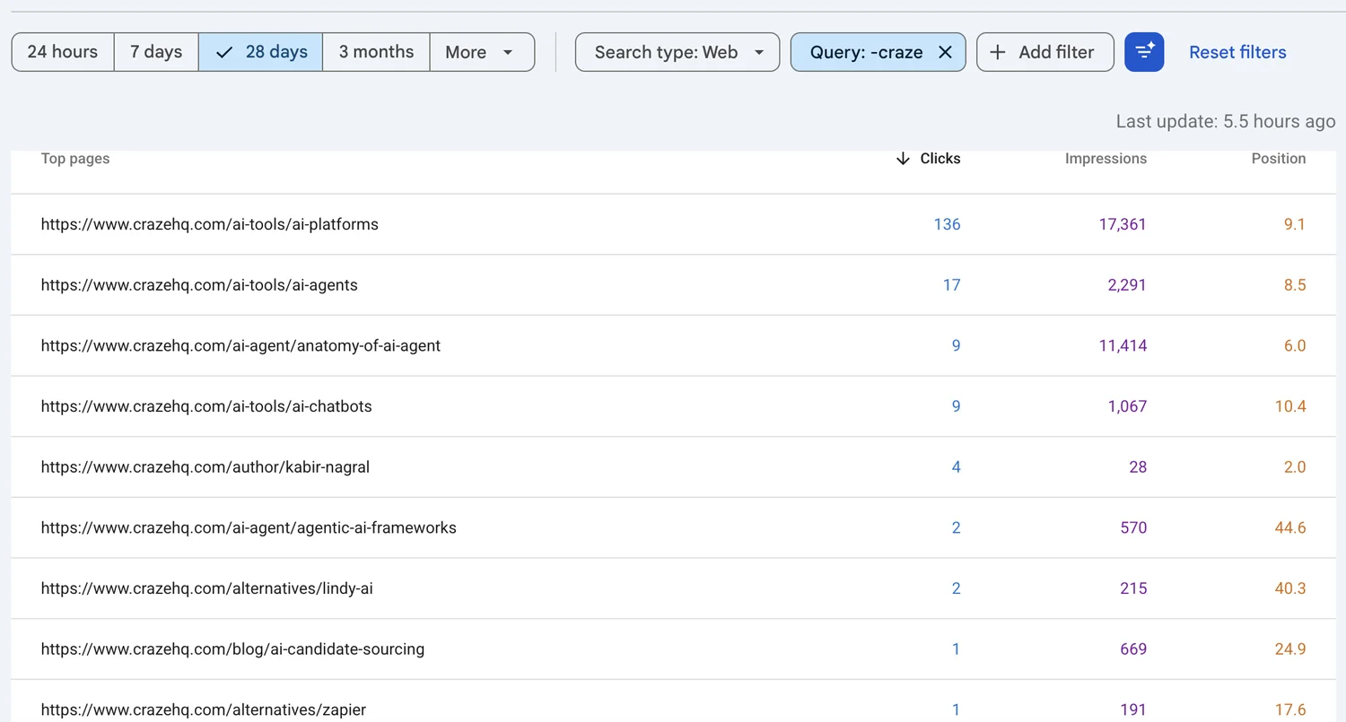1346x722 pixels.
Task: Select the 3 months date range
Action: pyautogui.click(x=376, y=52)
